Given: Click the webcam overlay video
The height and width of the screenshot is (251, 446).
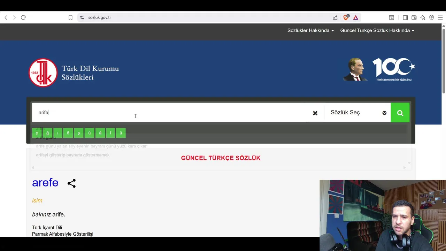Looking at the screenshot, I should (x=383, y=215).
